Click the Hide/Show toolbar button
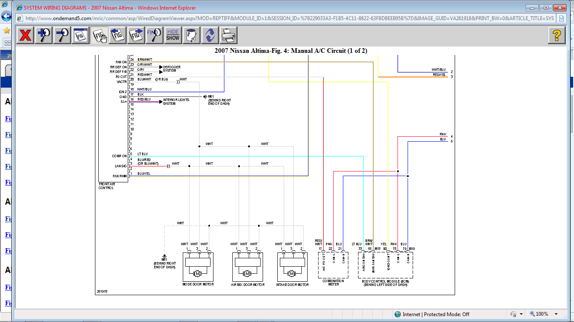574x322 pixels. click(173, 35)
